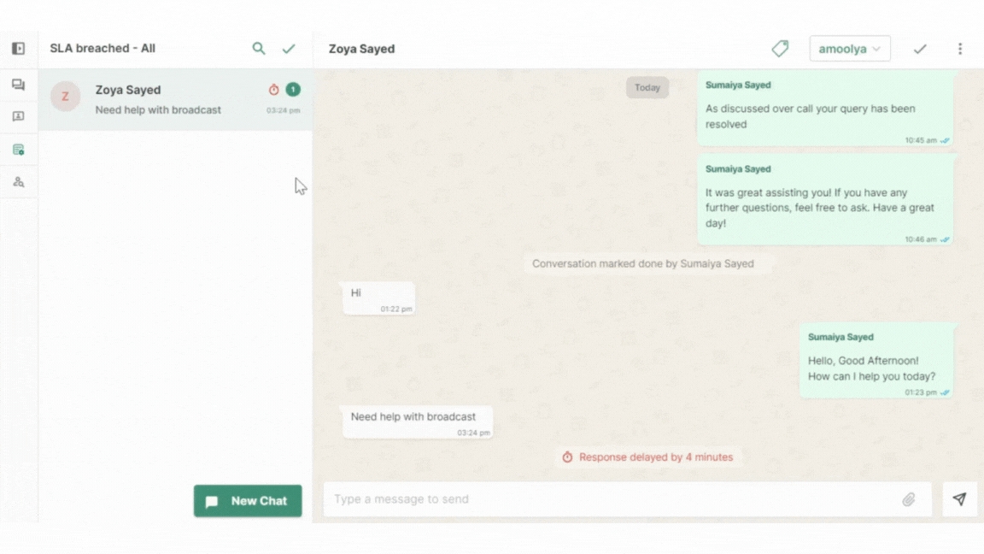Click the unread count badge showing 1

[293, 89]
